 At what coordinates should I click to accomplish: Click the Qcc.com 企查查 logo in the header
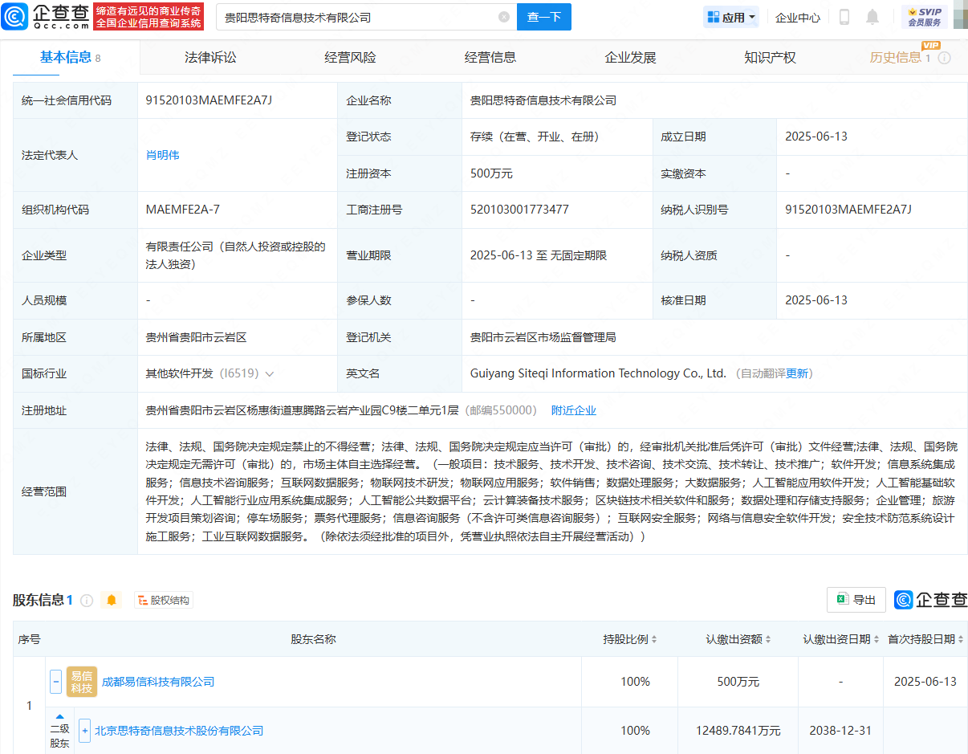point(43,16)
